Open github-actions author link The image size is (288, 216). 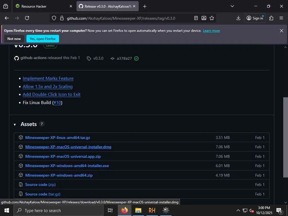[x=33, y=58]
